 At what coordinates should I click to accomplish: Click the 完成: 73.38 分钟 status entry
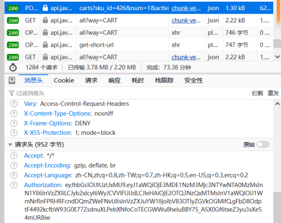click(x=169, y=67)
